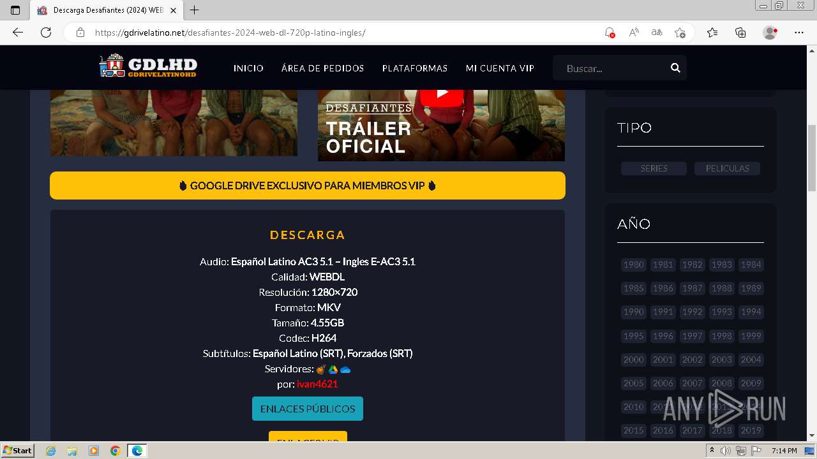
Task: Launch Internet Explorer from taskbar
Action: [50, 451]
